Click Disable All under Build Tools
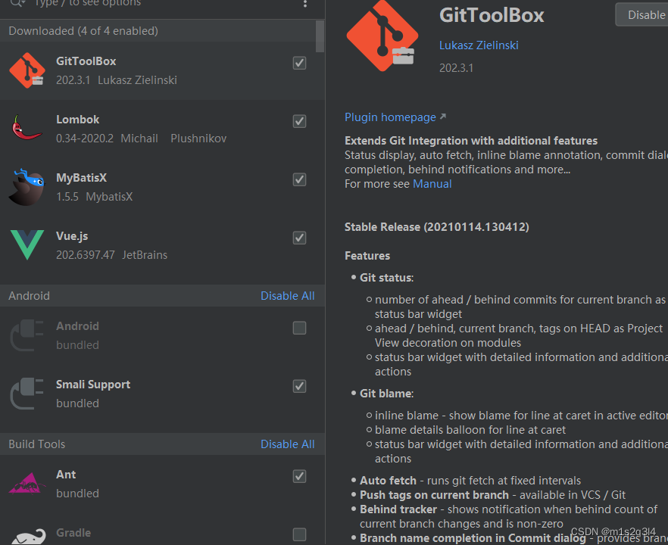 click(x=288, y=444)
